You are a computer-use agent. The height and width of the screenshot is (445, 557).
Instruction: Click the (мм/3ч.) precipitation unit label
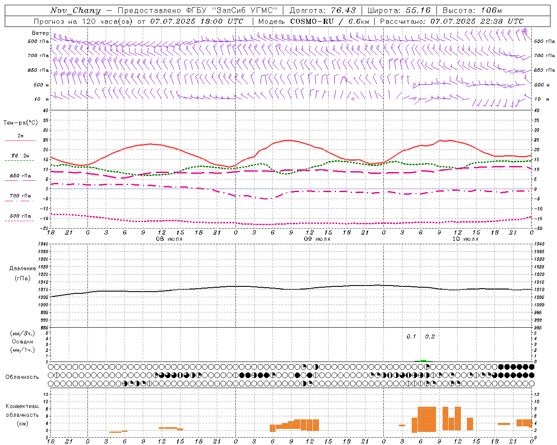[23, 333]
